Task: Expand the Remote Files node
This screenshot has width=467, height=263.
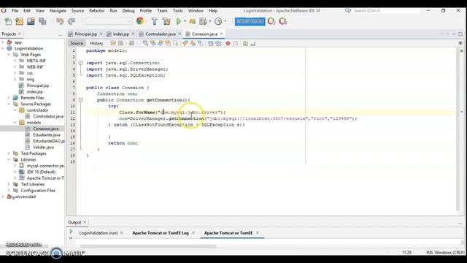Action: tap(9, 98)
